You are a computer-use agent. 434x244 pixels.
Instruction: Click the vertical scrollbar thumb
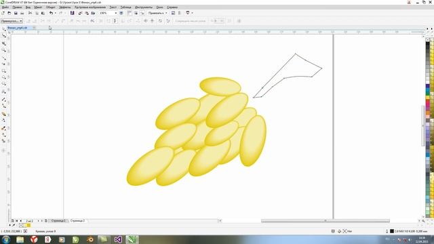(x=423, y=125)
